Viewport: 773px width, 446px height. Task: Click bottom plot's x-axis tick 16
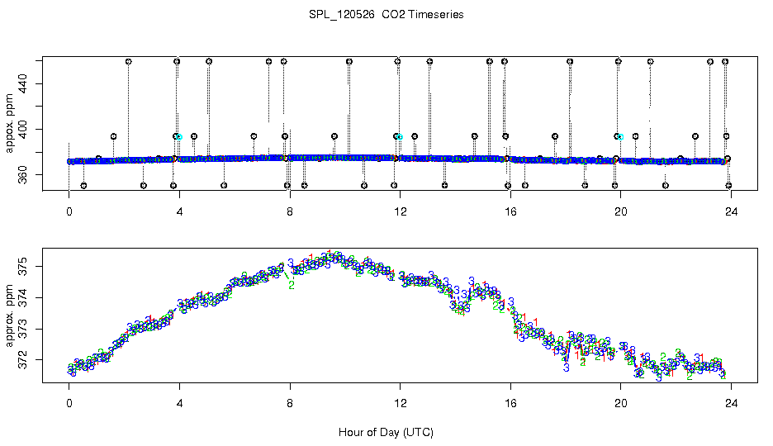[510, 404]
